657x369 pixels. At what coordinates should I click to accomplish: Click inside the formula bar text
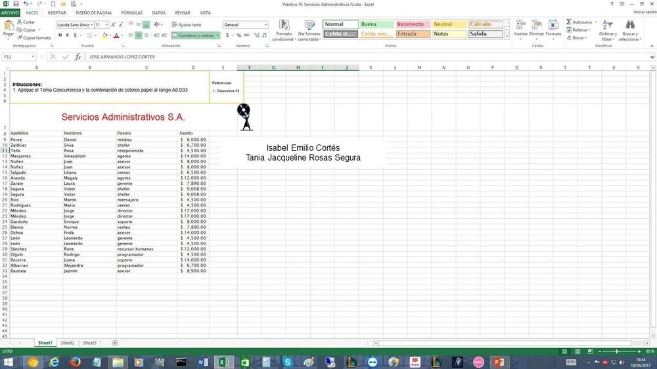coord(328,57)
